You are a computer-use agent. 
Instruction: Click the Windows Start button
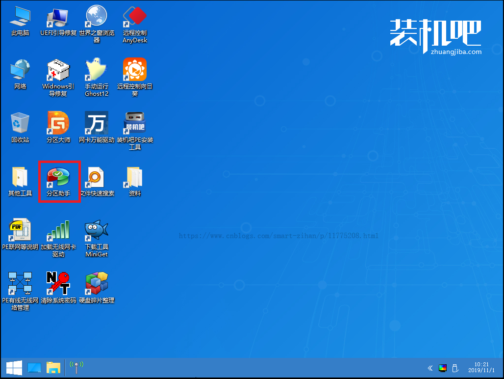click(13, 367)
